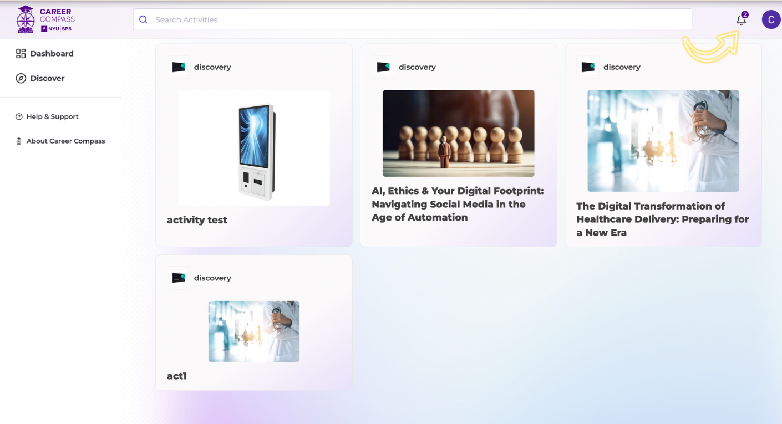Open the user profile avatar C

click(771, 19)
